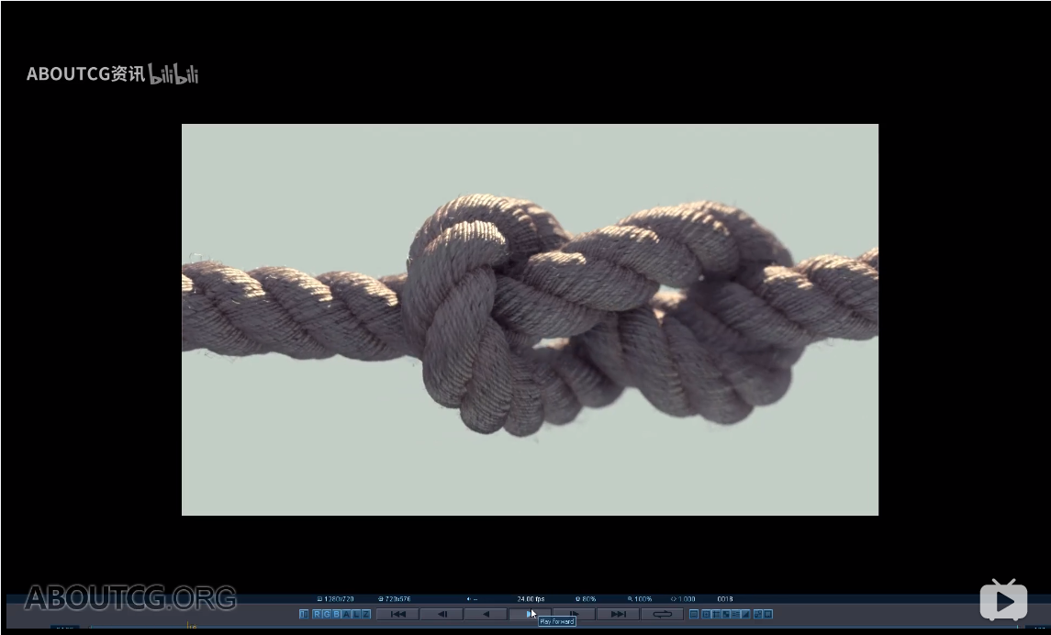Screen dimensions: 1051x635
Task: Step back one frame
Action: (442, 614)
